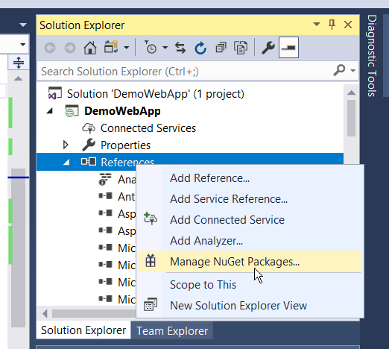Choose Add Reference... from context menu

tap(250, 178)
